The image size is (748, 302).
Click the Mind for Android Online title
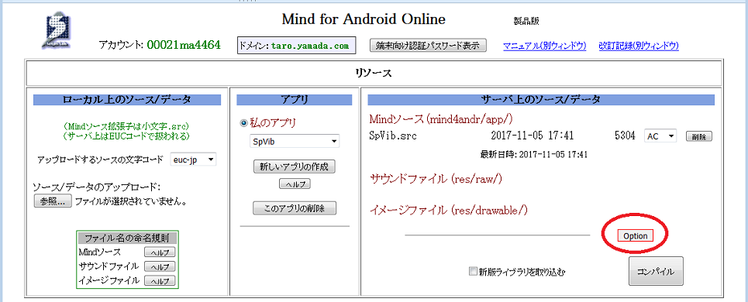click(364, 19)
